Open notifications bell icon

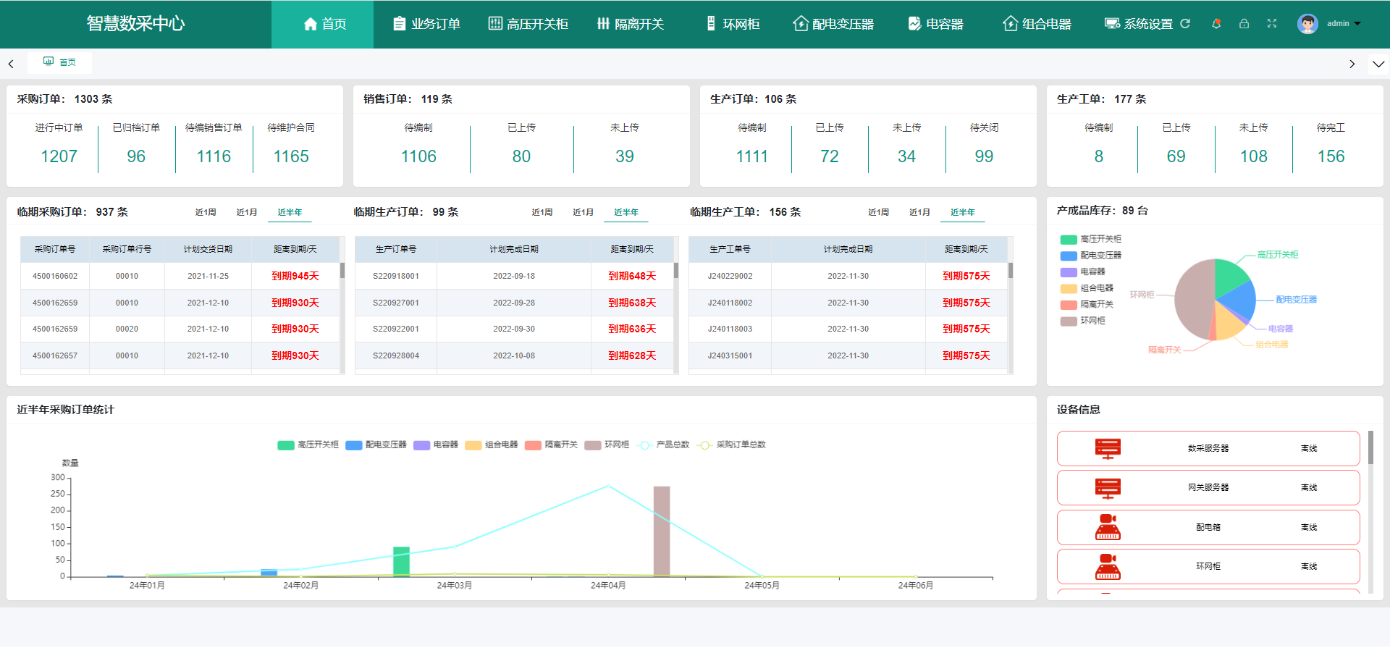[1216, 23]
